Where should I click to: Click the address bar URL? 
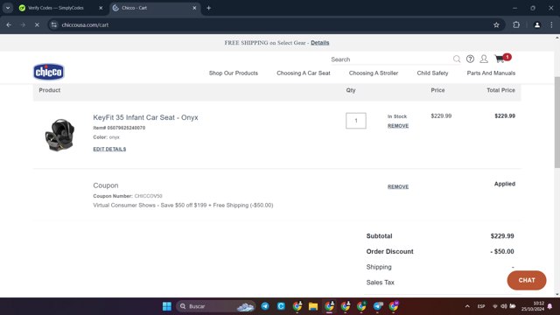[x=85, y=25]
